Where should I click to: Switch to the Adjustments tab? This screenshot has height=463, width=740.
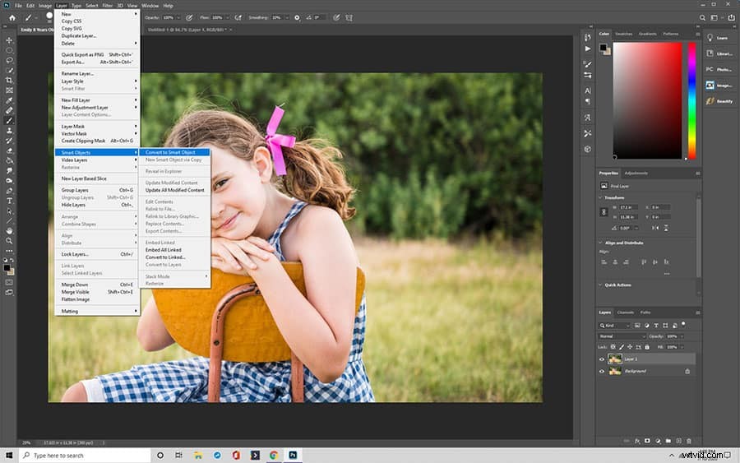coord(636,174)
